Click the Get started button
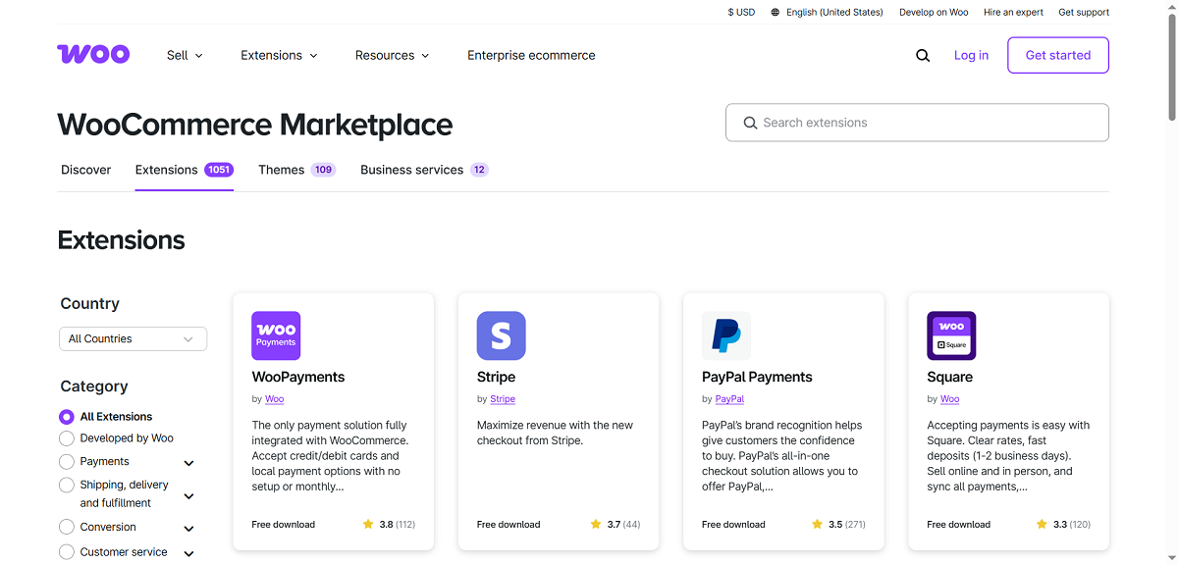The image size is (1178, 565). point(1058,55)
